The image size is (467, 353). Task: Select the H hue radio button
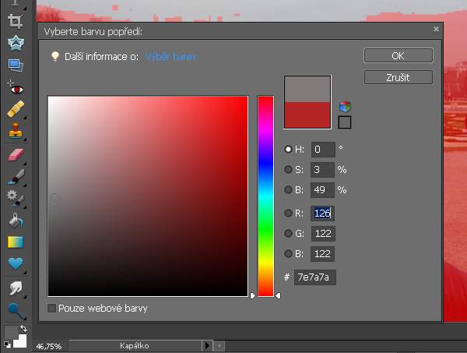289,150
